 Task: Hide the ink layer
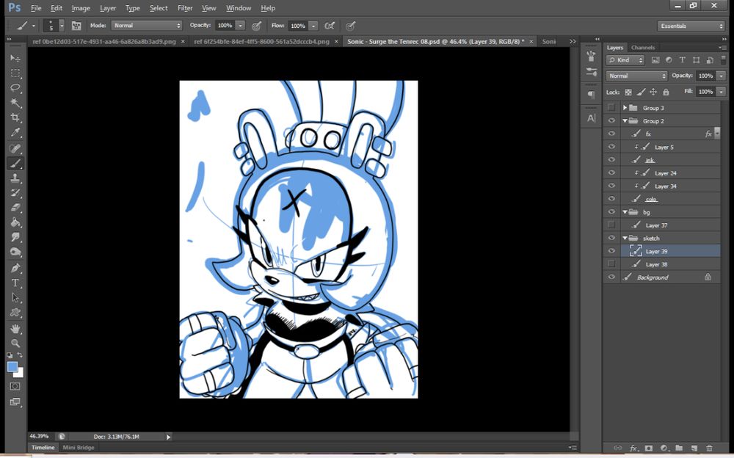[x=611, y=160]
